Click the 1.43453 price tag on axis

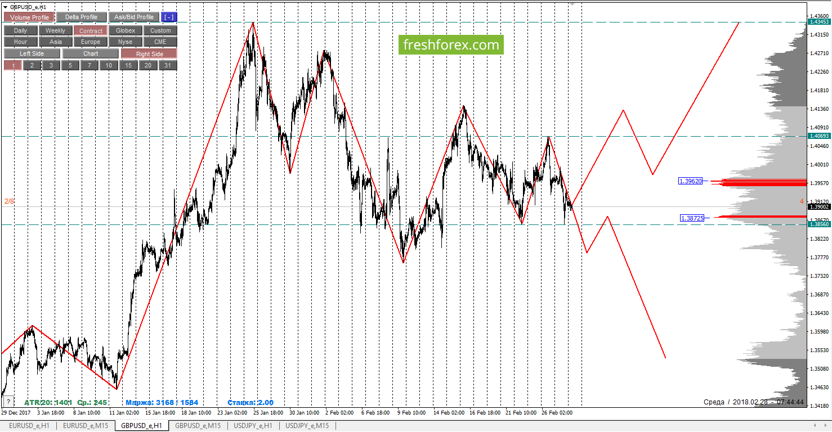point(818,21)
